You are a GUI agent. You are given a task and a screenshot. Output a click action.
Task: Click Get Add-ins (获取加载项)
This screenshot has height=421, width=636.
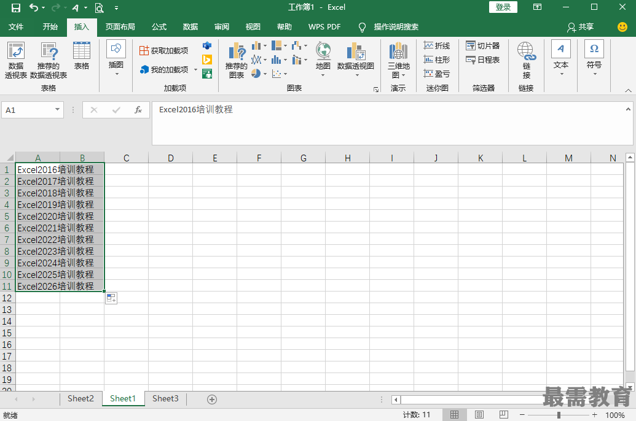[x=164, y=51]
